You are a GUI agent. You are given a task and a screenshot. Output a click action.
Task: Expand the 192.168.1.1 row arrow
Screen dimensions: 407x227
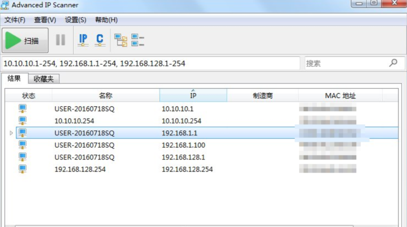[11, 133]
